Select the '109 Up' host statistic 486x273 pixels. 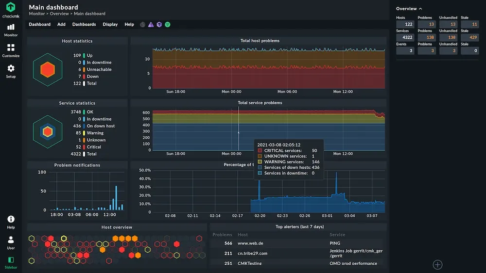[x=83, y=56]
